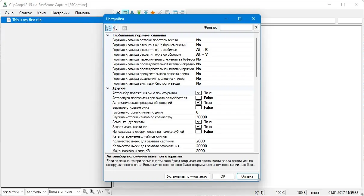Open the Клип menu

pyautogui.click(x=42, y=13)
